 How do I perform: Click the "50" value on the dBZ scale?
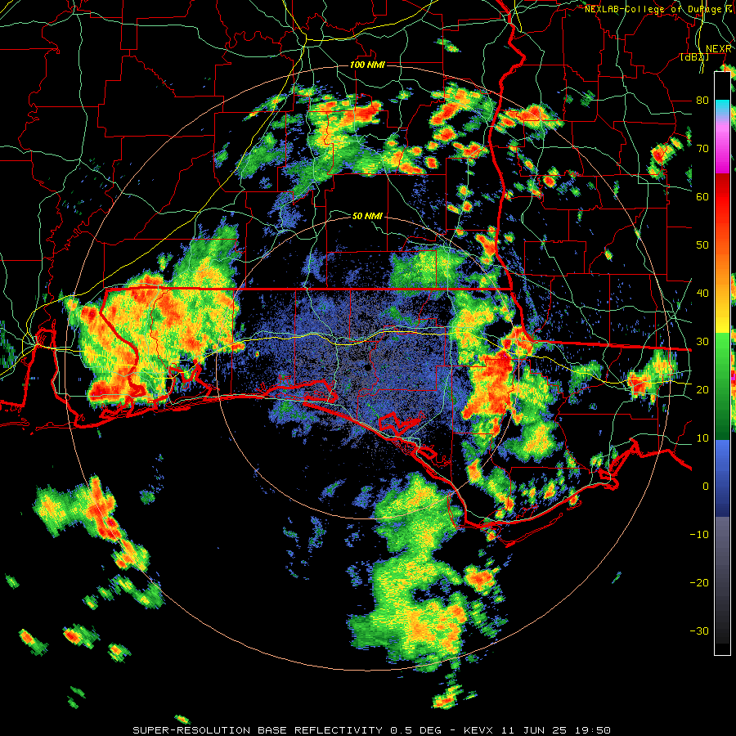coord(702,245)
